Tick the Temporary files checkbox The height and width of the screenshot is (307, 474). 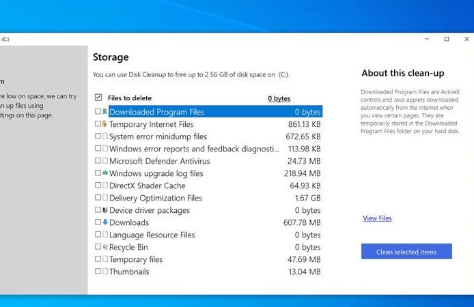pos(98,259)
